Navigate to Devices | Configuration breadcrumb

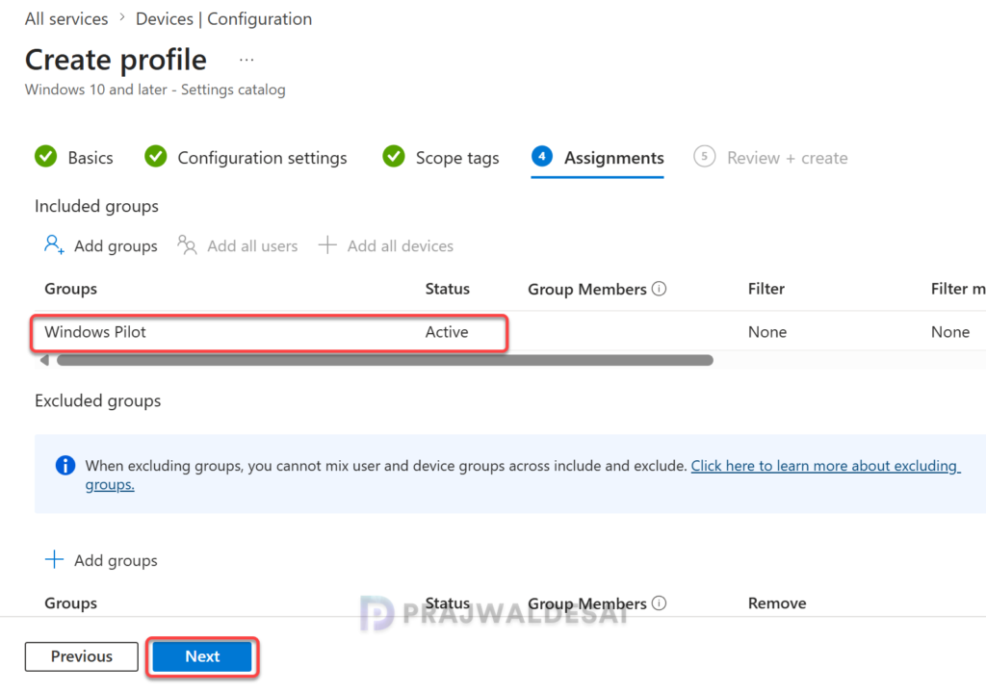223,19
